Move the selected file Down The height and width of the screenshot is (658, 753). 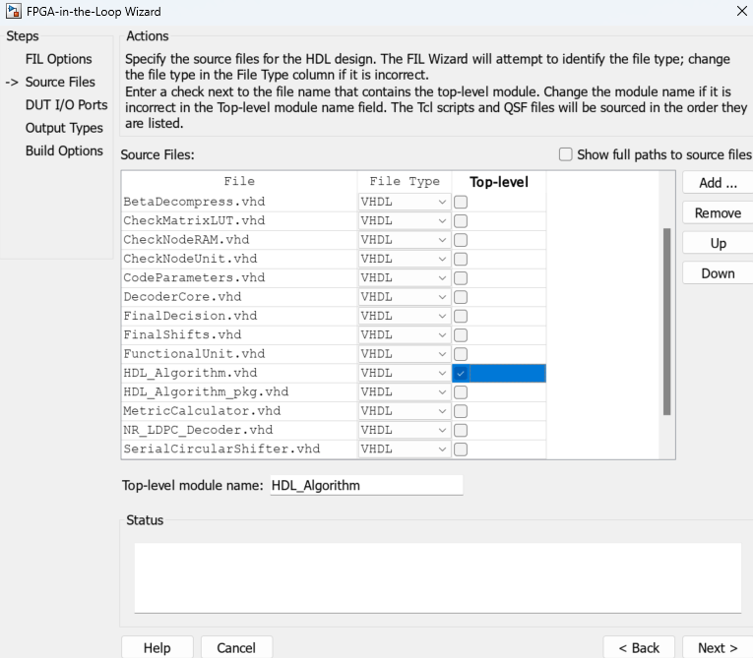click(718, 273)
